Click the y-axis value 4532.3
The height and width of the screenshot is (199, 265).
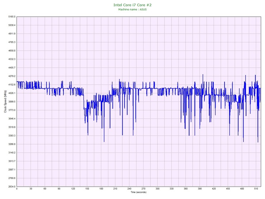12,59
